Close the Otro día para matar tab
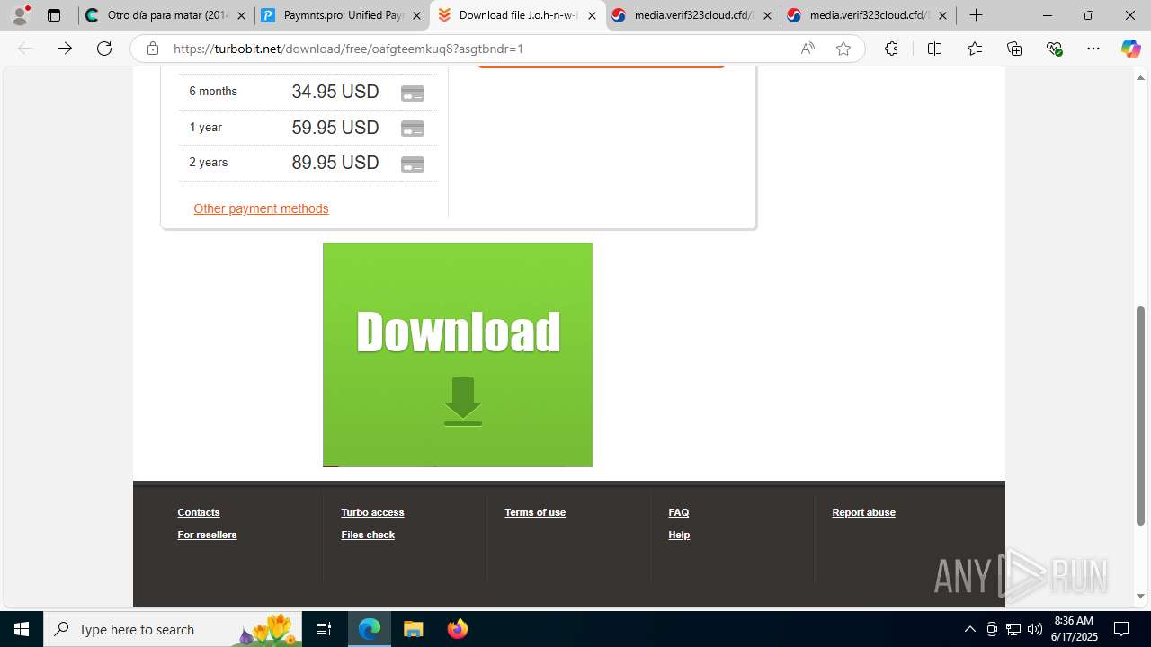This screenshot has height=647, width=1151. click(241, 15)
